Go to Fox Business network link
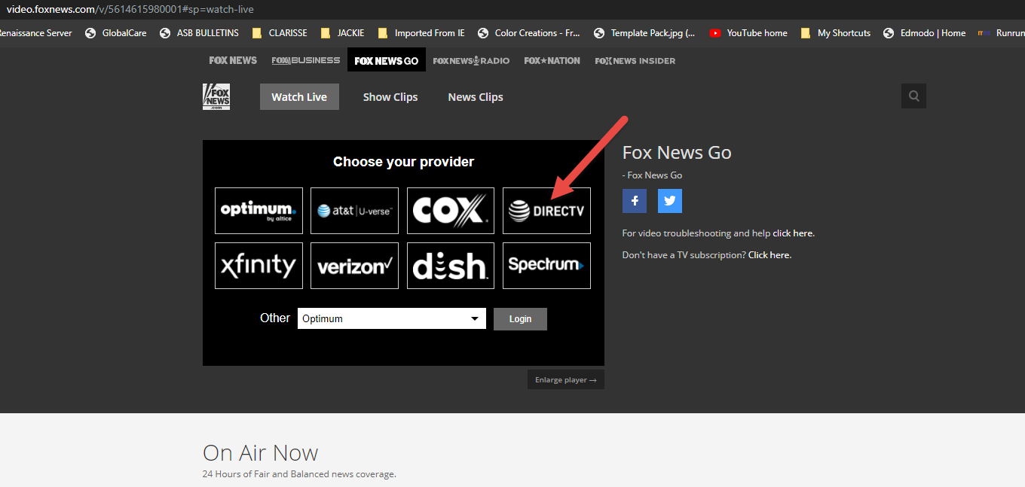The width and height of the screenshot is (1025, 487). pos(306,60)
